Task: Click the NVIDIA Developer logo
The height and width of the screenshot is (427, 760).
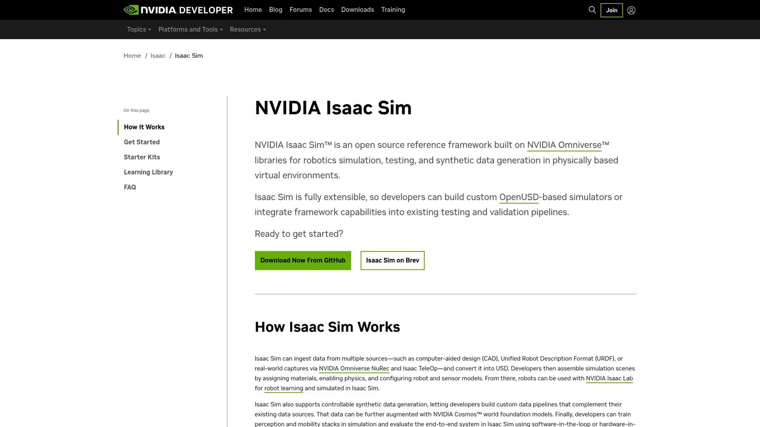Action: (178, 10)
